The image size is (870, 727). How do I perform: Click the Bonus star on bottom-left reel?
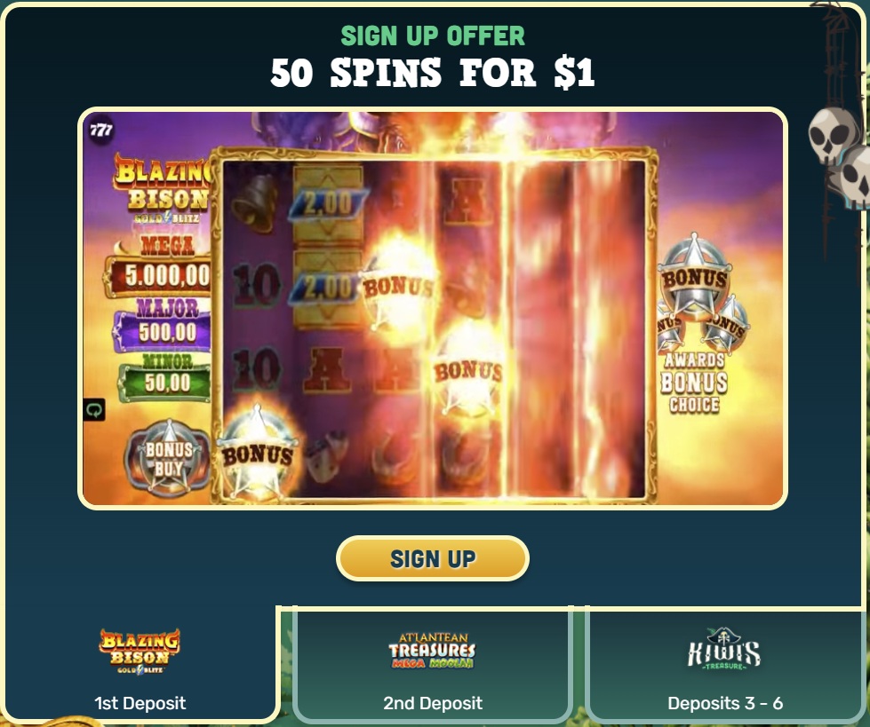257,453
